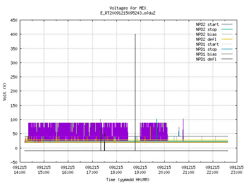The image size is (244, 183).
Task: Click the 091215 19:00 time tick label
Action: (x=140, y=170)
